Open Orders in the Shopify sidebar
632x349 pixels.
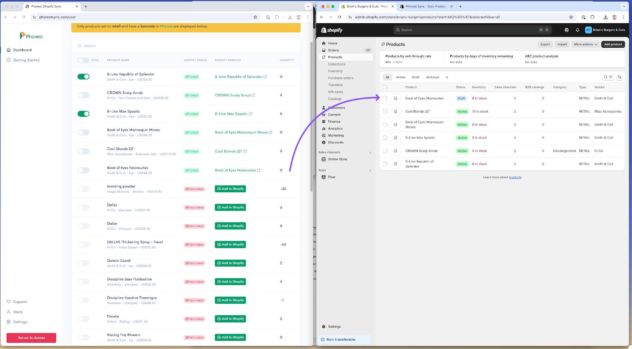[333, 50]
